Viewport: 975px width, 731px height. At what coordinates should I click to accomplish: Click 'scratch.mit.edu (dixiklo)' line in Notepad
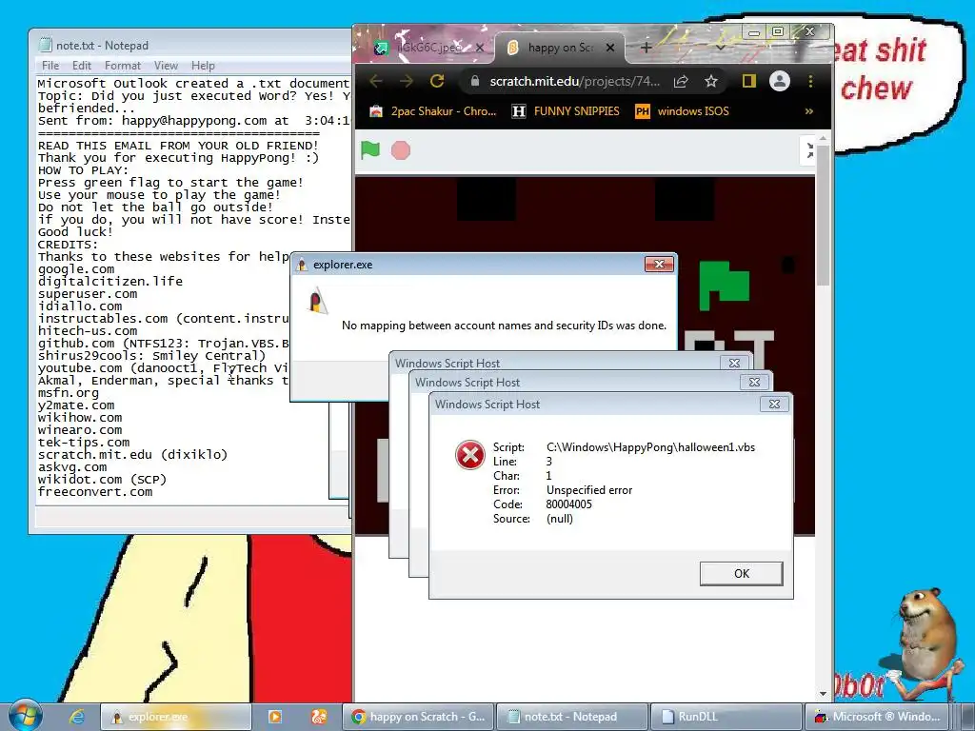pos(133,454)
